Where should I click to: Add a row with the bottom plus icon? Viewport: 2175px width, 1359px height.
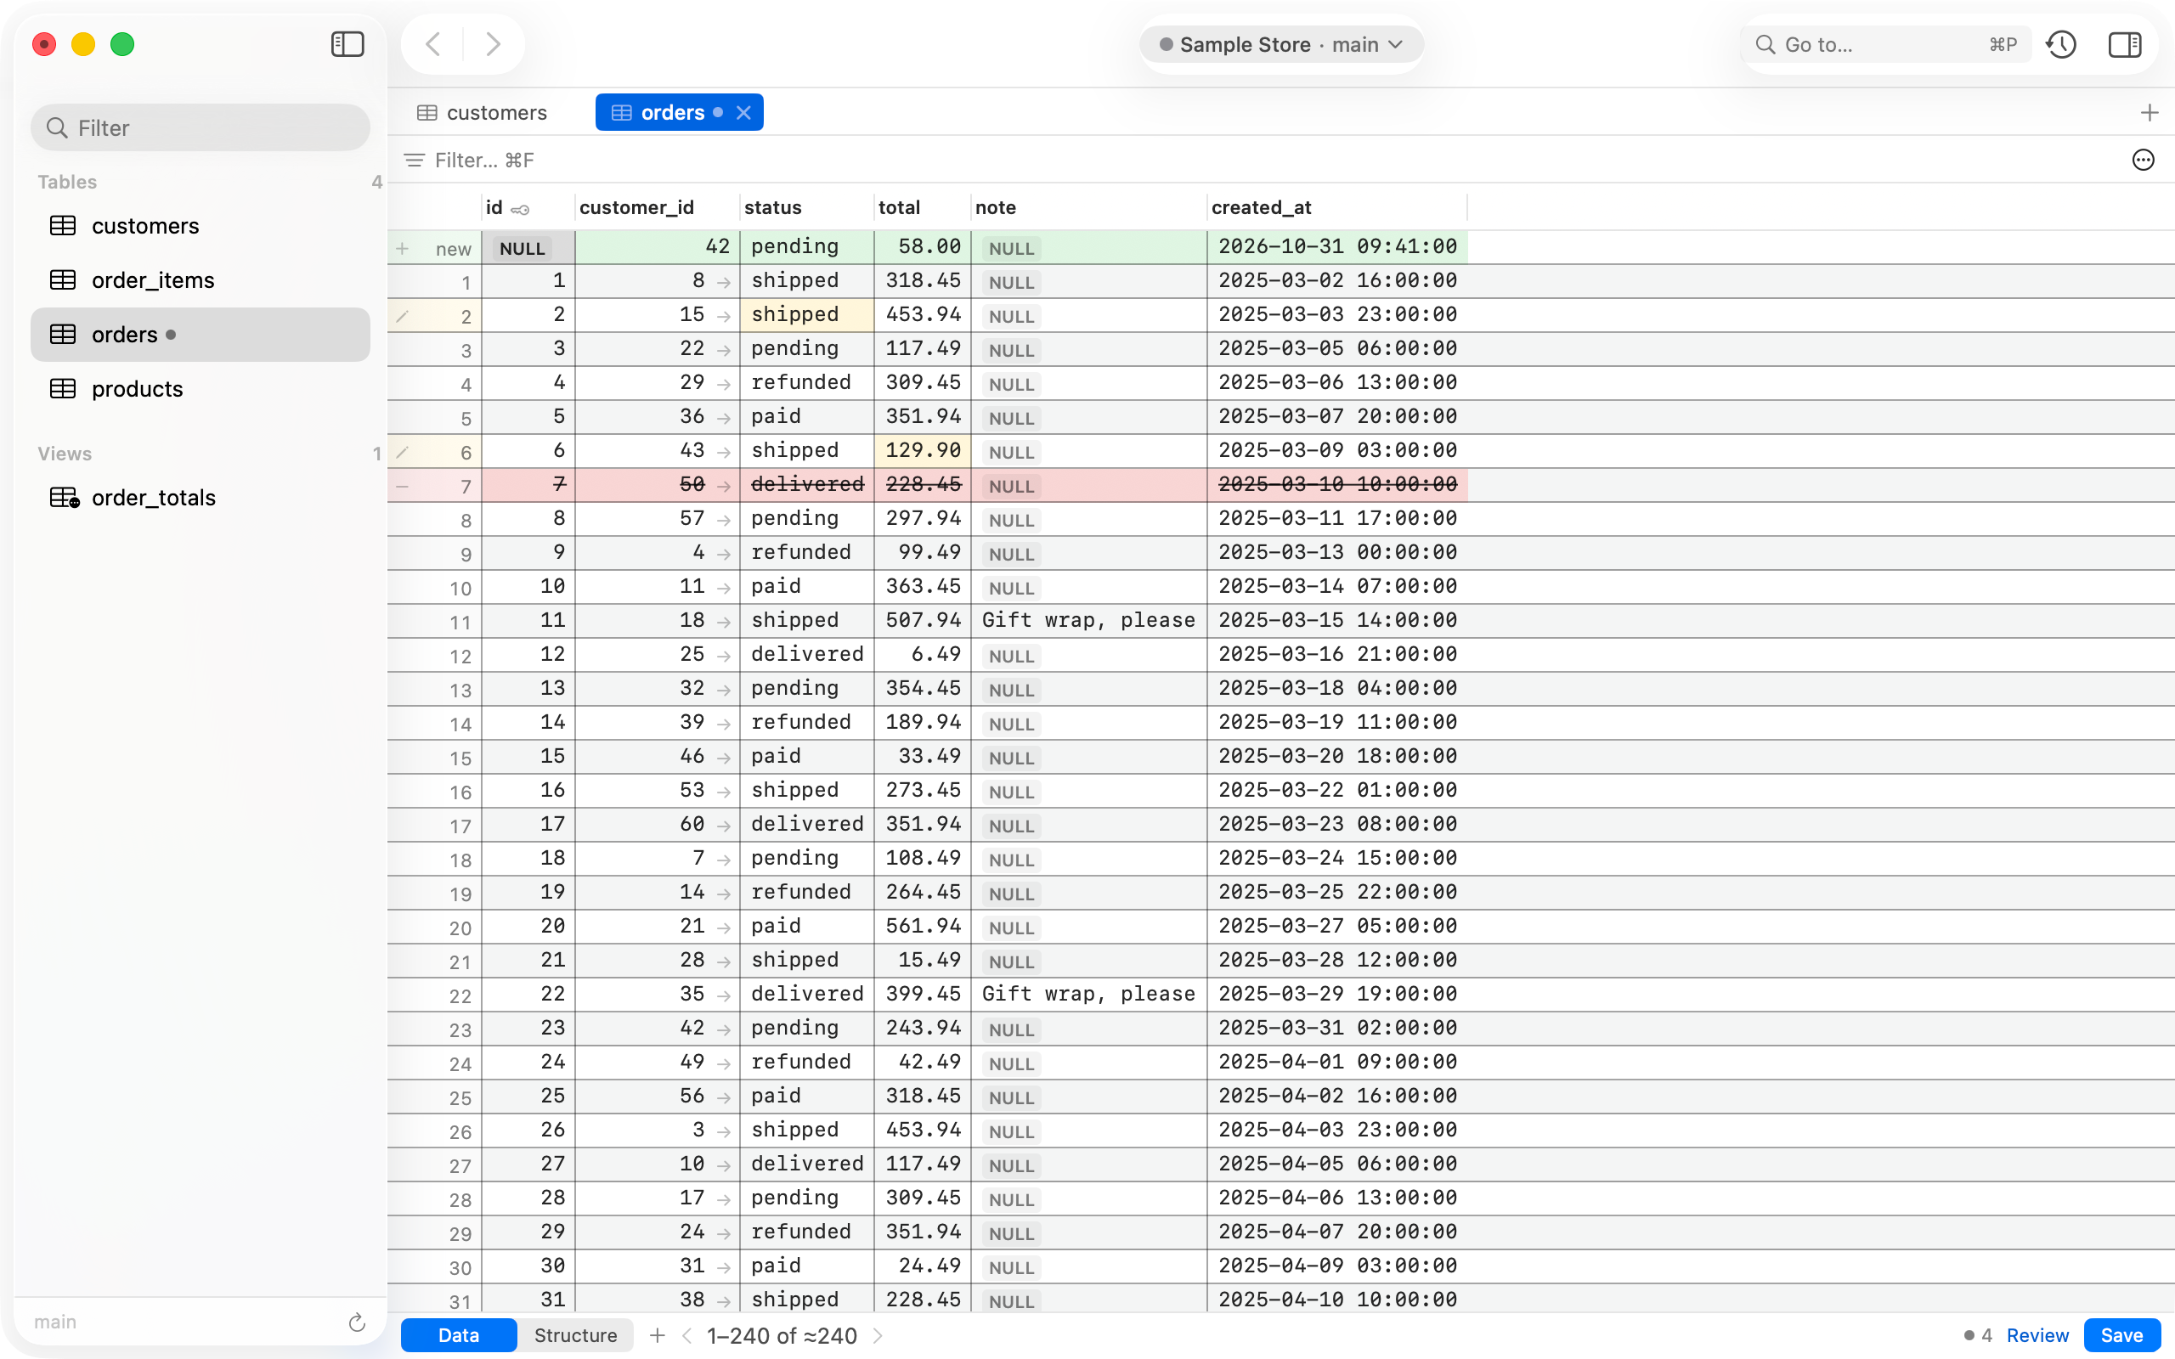click(657, 1335)
